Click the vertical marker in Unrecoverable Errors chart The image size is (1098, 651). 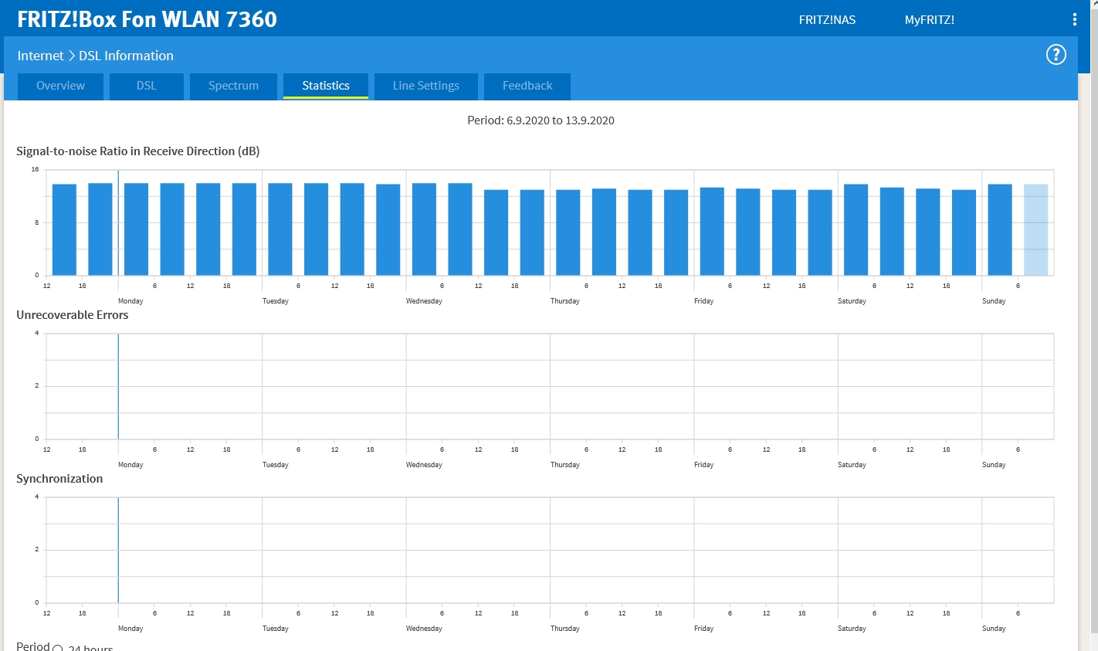118,386
